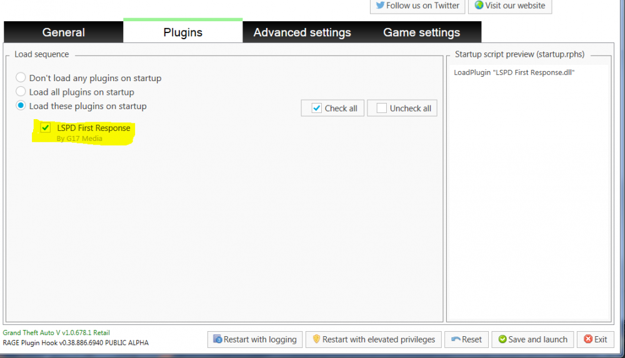
Task: Click the undo arrow icon on Reset
Action: tap(456, 339)
